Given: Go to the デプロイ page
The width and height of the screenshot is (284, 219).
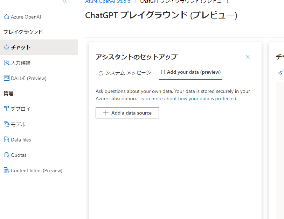Looking at the screenshot, I should tap(21, 109).
